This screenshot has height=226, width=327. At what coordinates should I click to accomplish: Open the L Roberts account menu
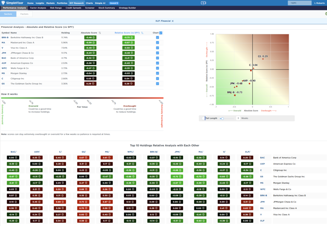coord(319,3)
